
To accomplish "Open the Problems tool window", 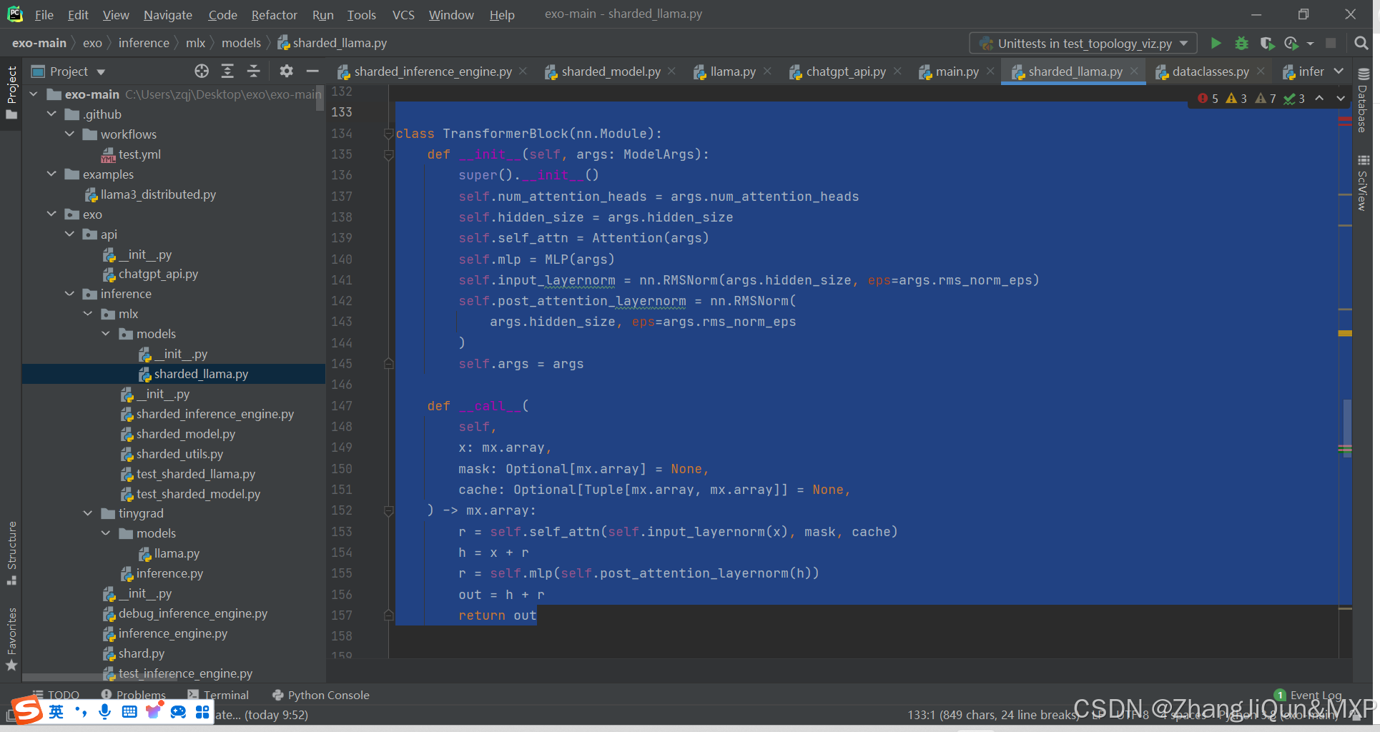I will tap(140, 694).
